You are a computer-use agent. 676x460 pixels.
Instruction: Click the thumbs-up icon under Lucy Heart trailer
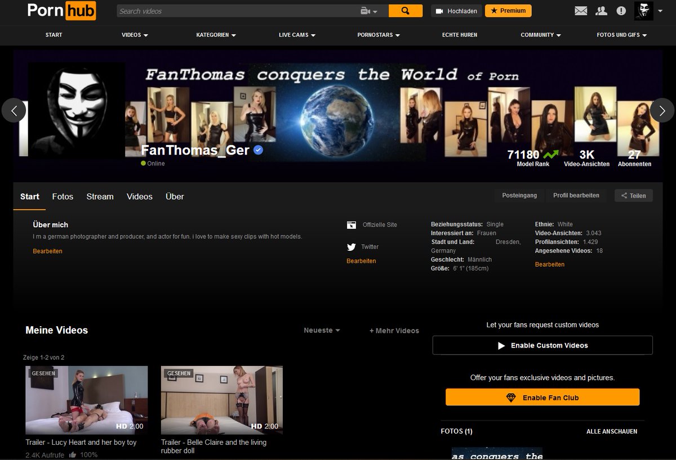pyautogui.click(x=73, y=455)
